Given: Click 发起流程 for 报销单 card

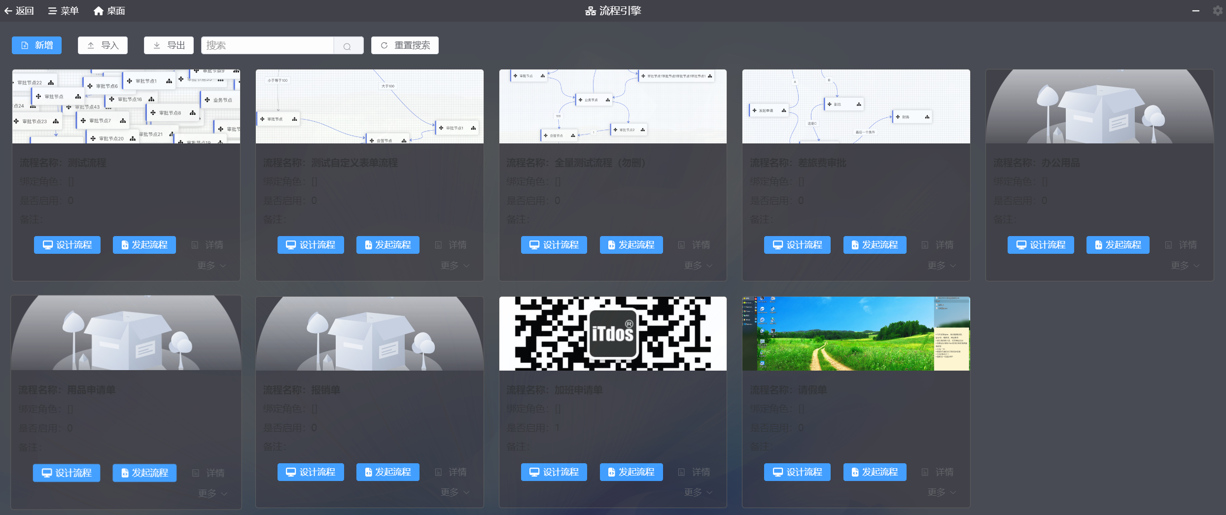Looking at the screenshot, I should tap(388, 472).
